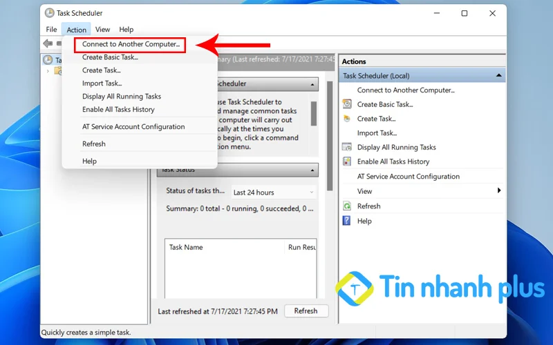
Task: Click Help in the Actions pane
Action: tap(364, 221)
